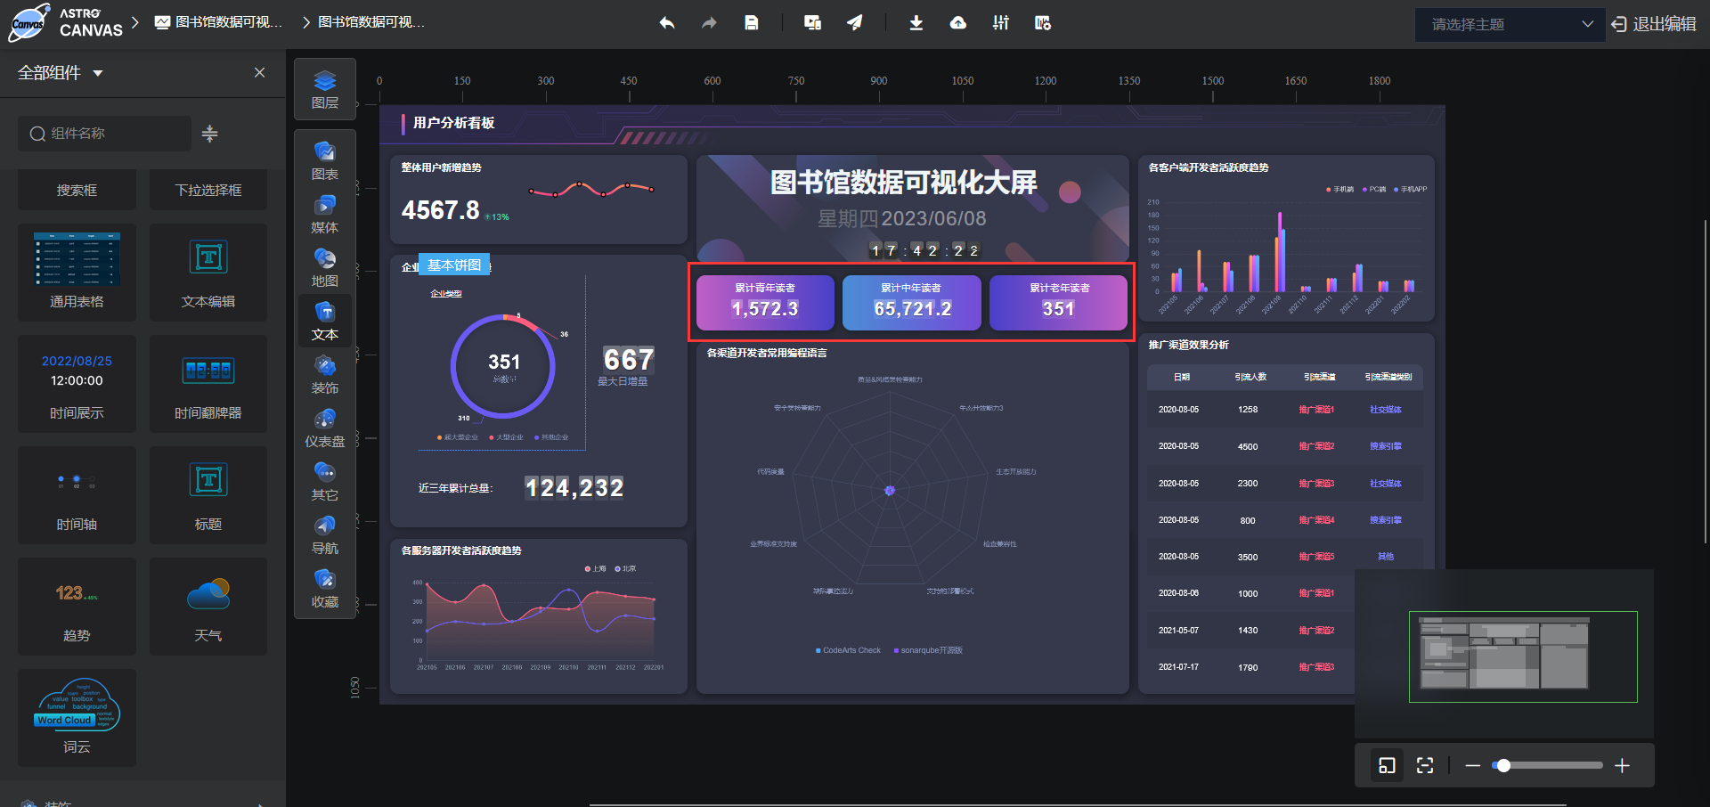Toggle the 上海 series in server chart
1710x807 pixels.
pyautogui.click(x=594, y=567)
